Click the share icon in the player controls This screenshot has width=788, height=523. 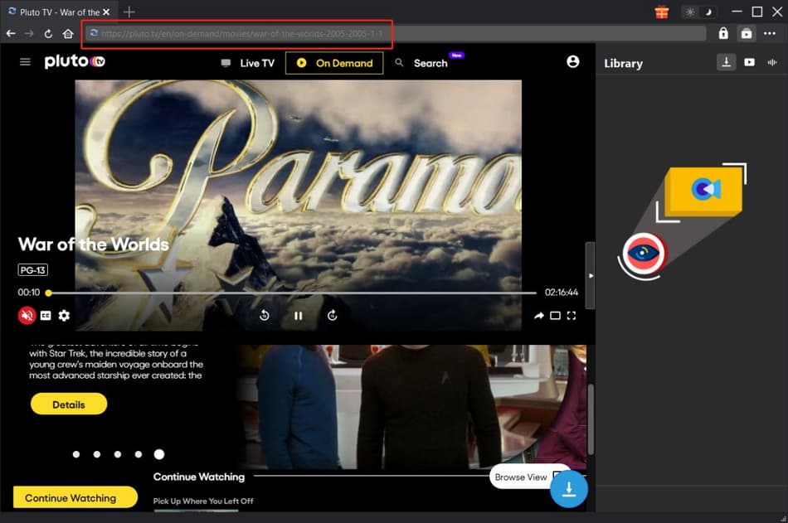[539, 316]
